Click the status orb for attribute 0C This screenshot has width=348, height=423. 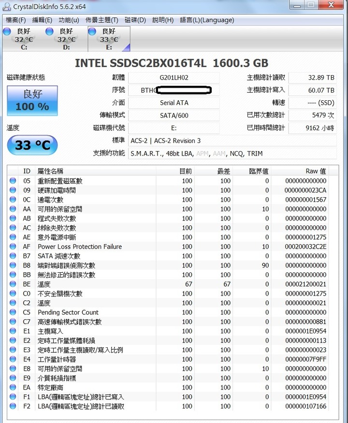[x=13, y=199]
